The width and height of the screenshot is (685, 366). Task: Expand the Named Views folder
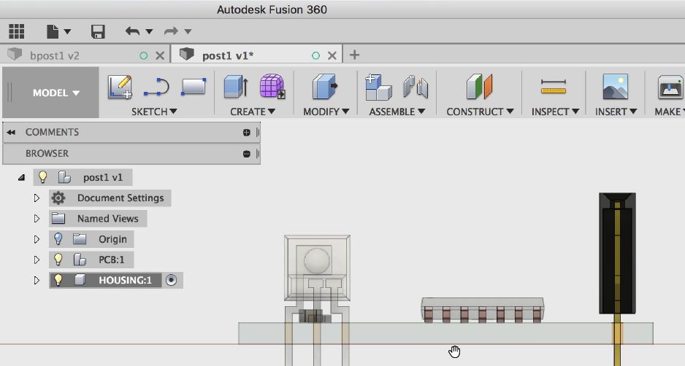(x=37, y=219)
